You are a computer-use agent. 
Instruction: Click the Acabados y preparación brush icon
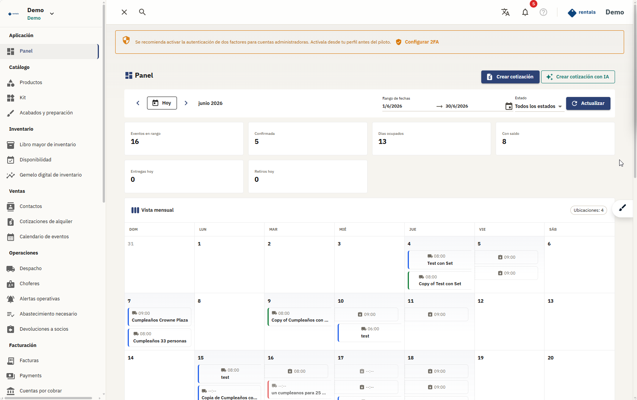tap(11, 113)
